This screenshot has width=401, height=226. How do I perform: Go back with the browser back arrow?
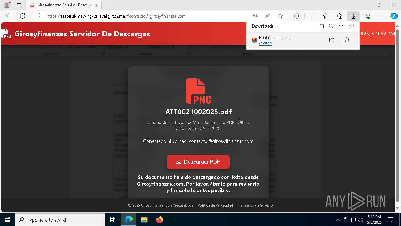click(9, 16)
